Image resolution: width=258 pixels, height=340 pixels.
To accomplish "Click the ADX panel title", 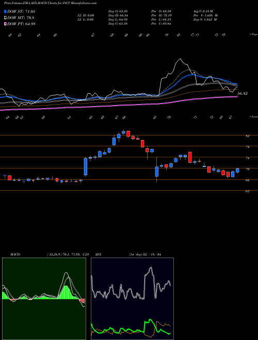I will coord(99,254).
